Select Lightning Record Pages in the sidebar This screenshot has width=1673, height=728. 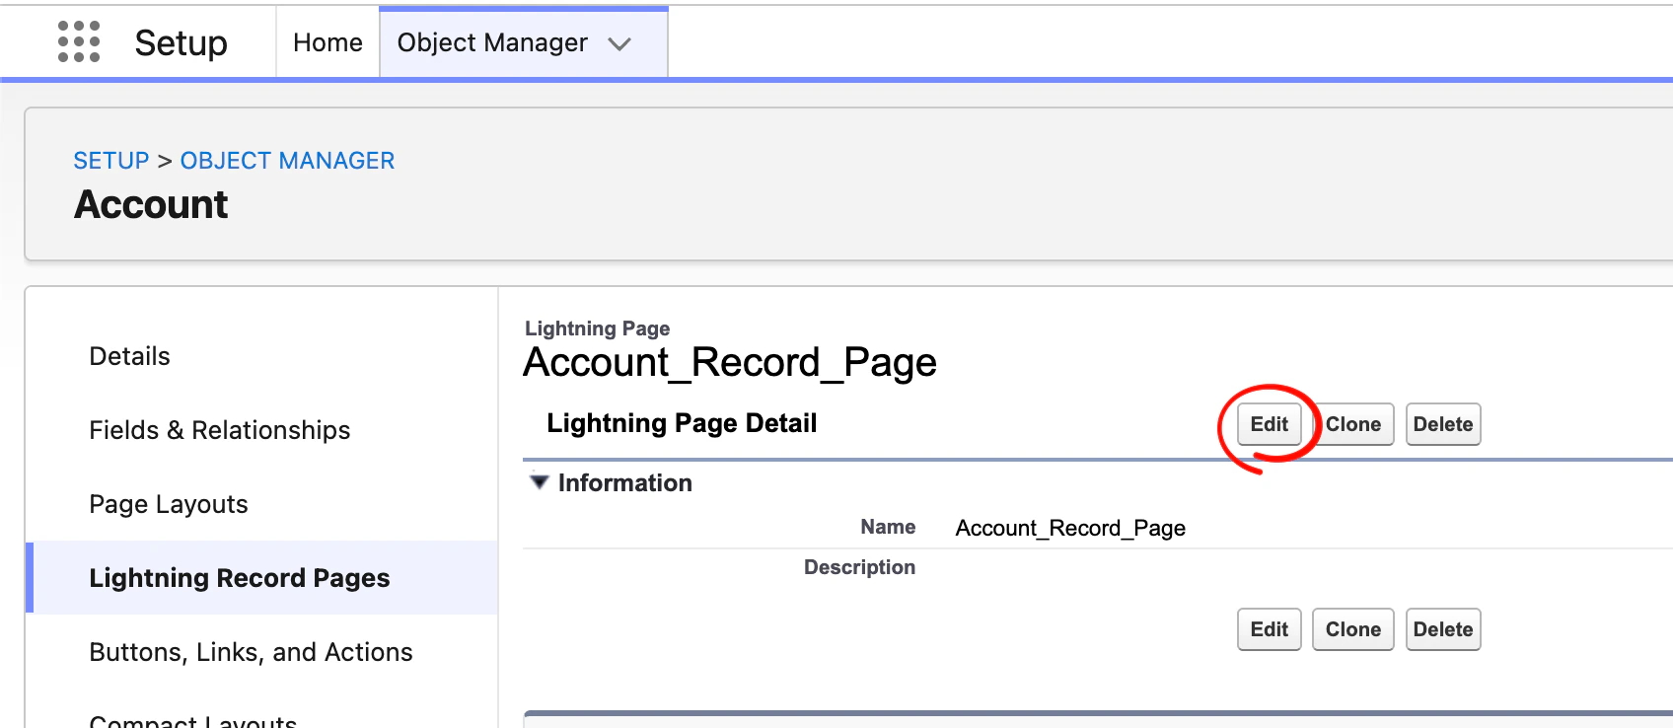pos(262,578)
